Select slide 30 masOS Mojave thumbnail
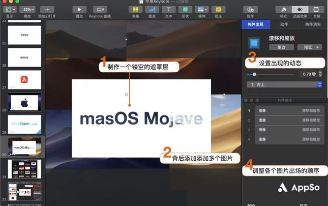 tap(24, 146)
